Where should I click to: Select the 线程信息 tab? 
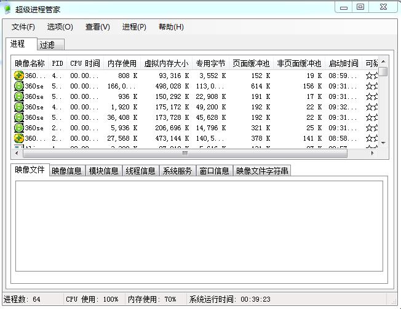(x=140, y=171)
